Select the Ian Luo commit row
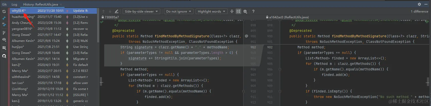Image resolution: width=431 pixels, height=106 pixels. click(x=53, y=83)
